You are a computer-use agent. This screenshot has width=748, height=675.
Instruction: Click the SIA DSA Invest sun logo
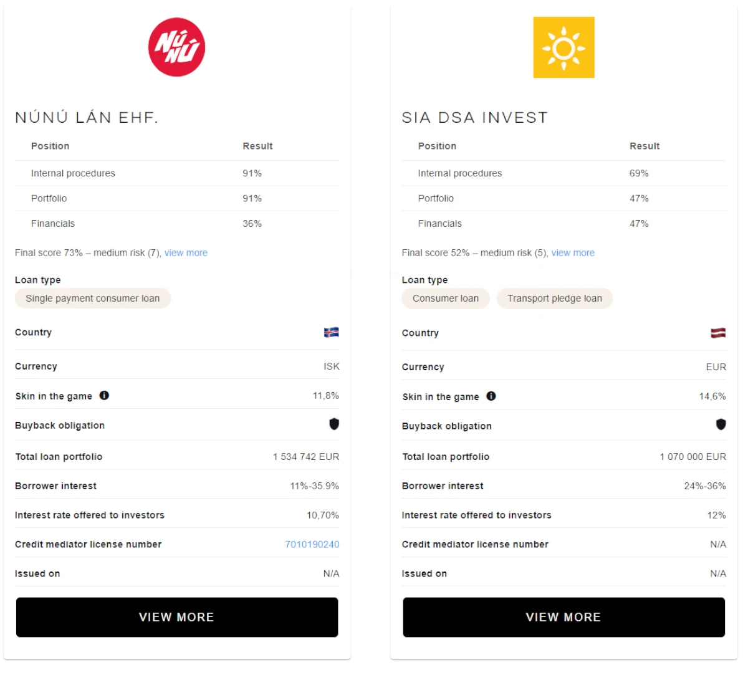(x=563, y=47)
